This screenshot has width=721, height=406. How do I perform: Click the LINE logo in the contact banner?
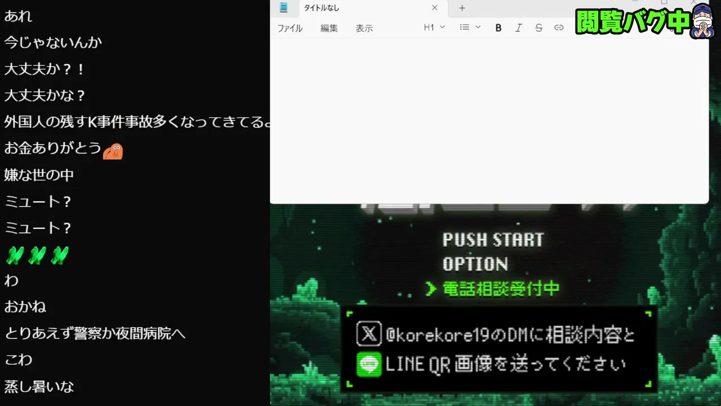tap(369, 364)
